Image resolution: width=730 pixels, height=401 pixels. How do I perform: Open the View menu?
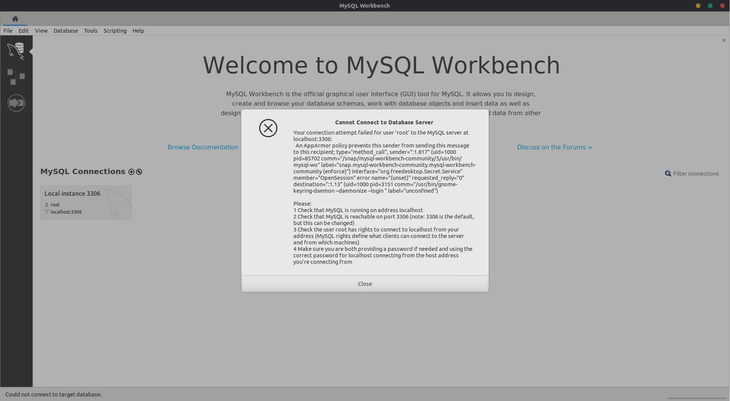41,31
